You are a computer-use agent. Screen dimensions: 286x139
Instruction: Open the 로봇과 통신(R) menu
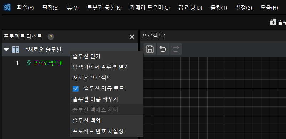104,8
